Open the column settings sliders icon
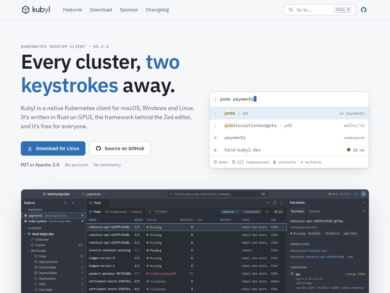The height and width of the screenshot is (293, 390). tap(267, 212)
